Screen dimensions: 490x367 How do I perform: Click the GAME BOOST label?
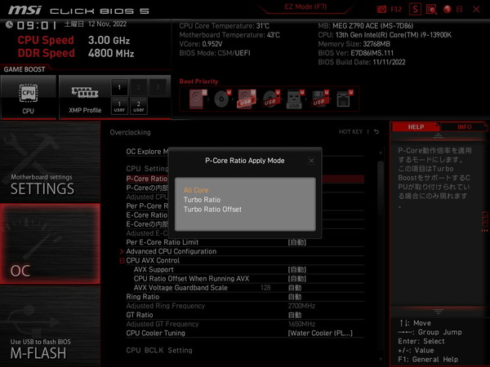click(24, 69)
